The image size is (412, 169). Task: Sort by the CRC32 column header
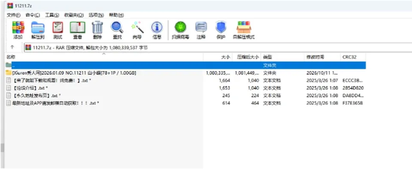point(353,57)
